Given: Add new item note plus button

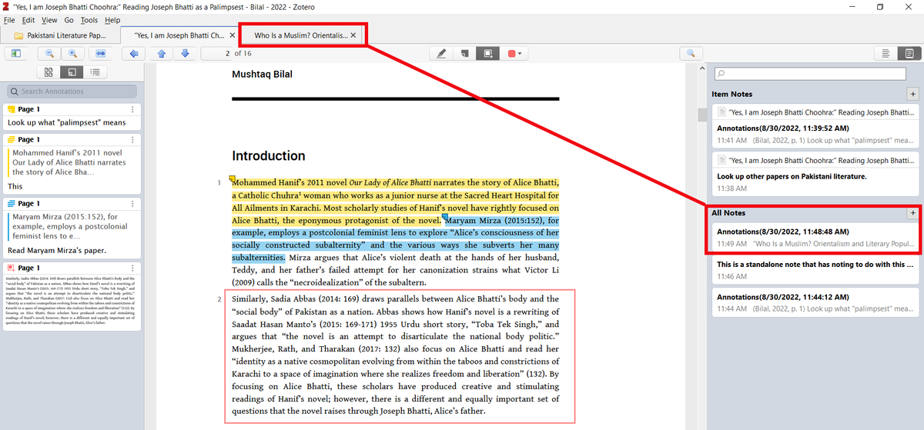Looking at the screenshot, I should [x=913, y=94].
